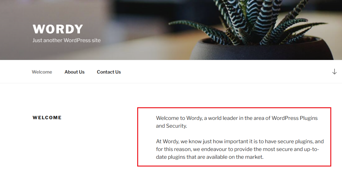Click the down arrow scroll icon
Viewport: 342px width, 174px height.
click(x=335, y=72)
